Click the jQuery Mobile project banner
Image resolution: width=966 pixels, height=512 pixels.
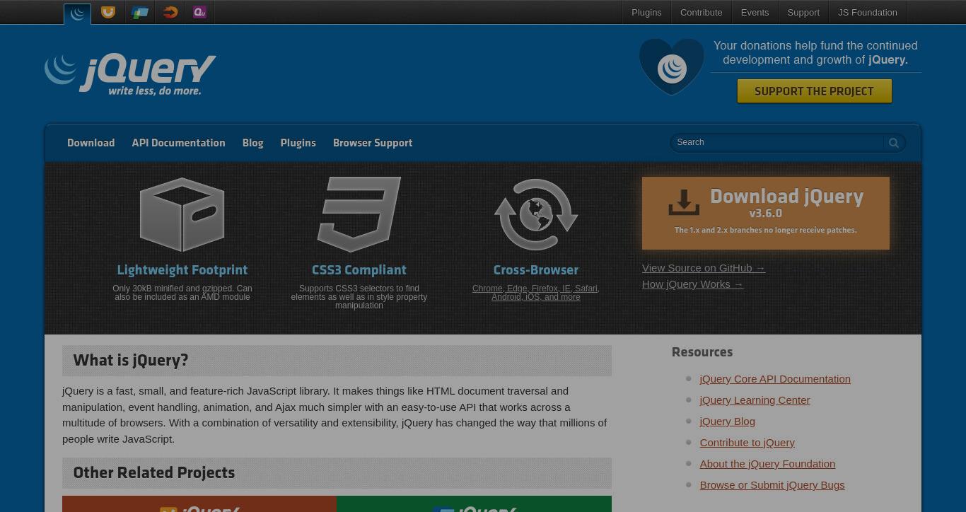coord(474,504)
